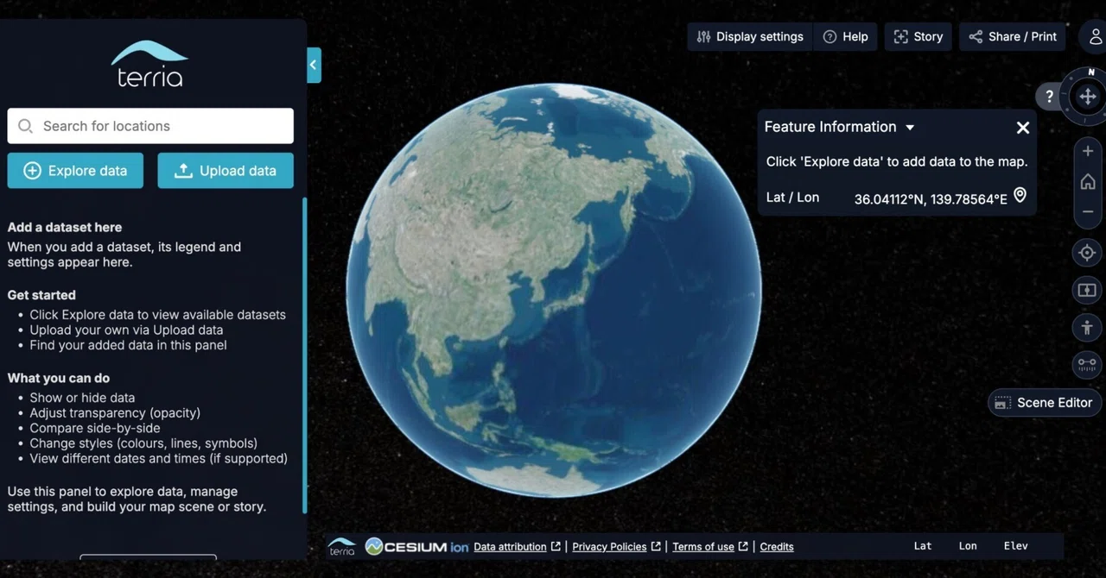The height and width of the screenshot is (578, 1106).
Task: Click the user account icon
Action: 1095,37
